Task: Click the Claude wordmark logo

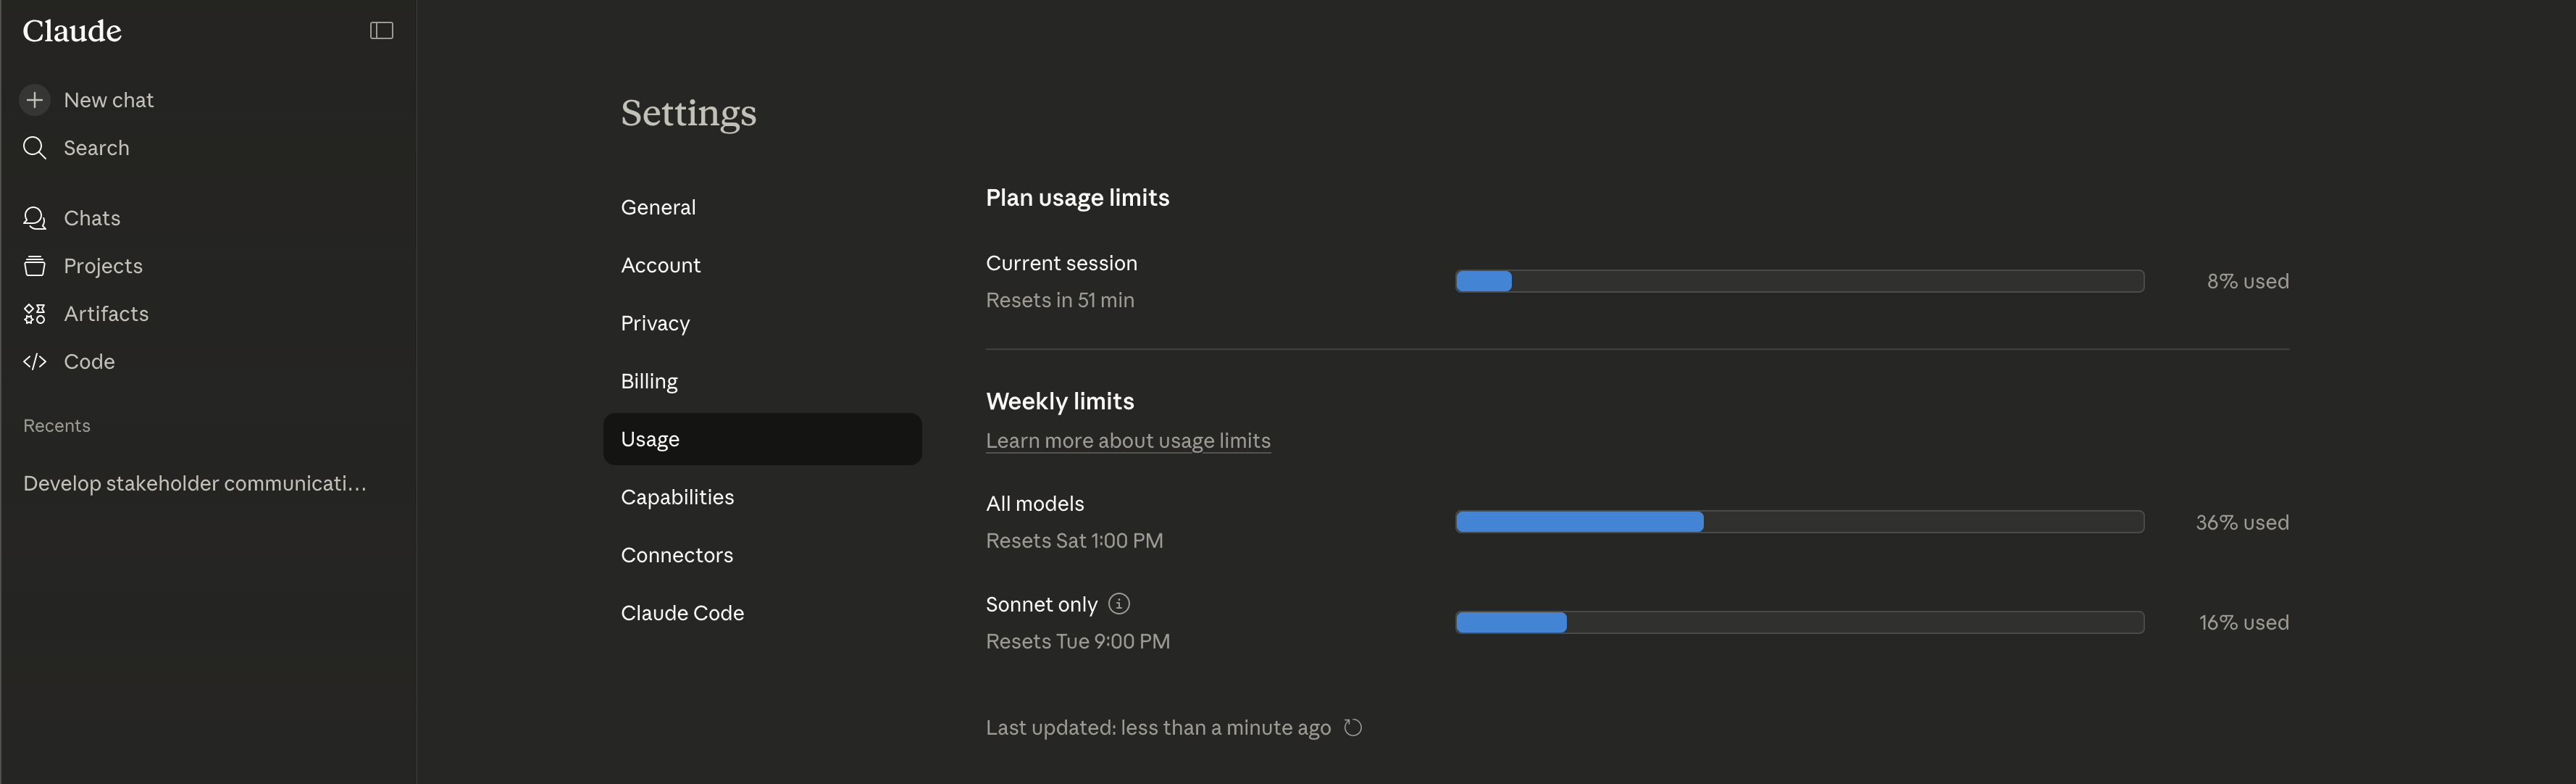Action: pyautogui.click(x=71, y=30)
